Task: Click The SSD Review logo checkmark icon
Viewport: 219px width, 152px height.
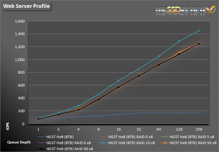Action: [209, 10]
